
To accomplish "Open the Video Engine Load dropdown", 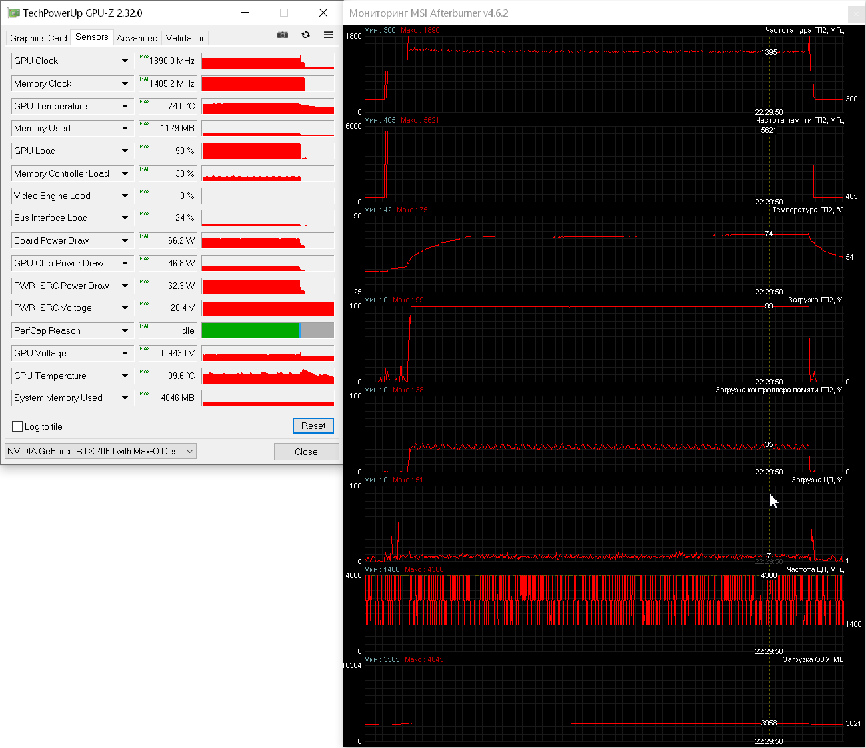I will [125, 196].
